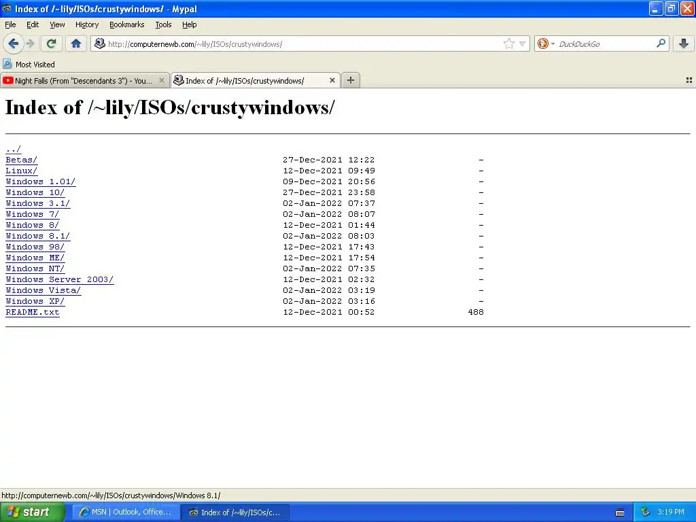
Task: Open the Windows 1.01/ folder link
Action: pyautogui.click(x=40, y=181)
